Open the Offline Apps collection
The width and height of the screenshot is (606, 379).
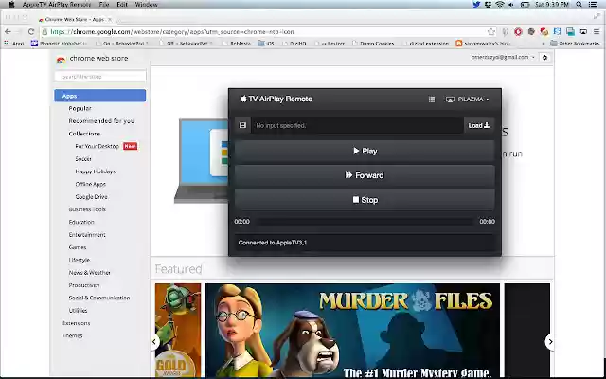pos(91,184)
